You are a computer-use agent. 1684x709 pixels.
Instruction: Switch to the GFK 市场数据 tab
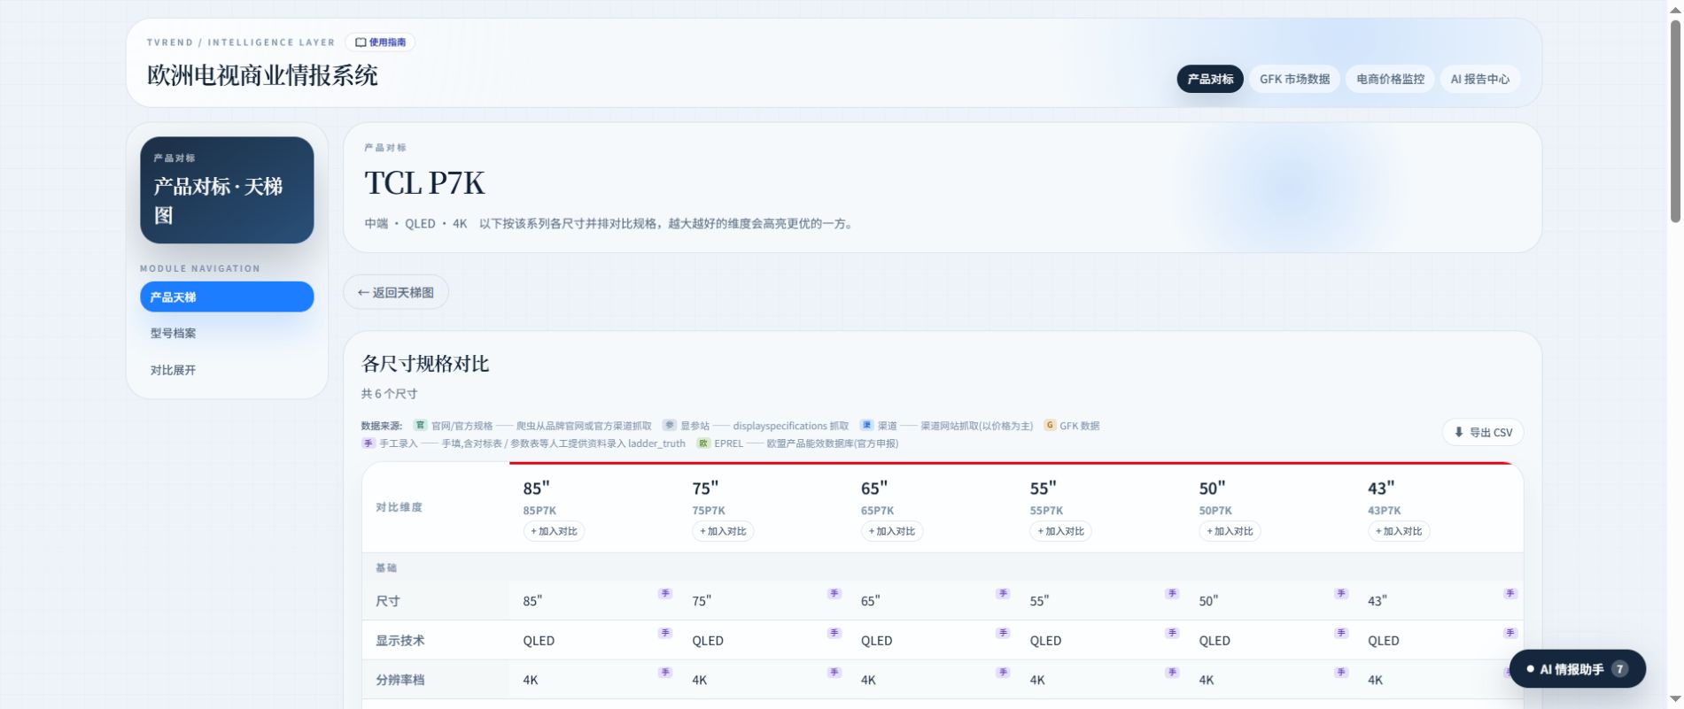pos(1294,79)
